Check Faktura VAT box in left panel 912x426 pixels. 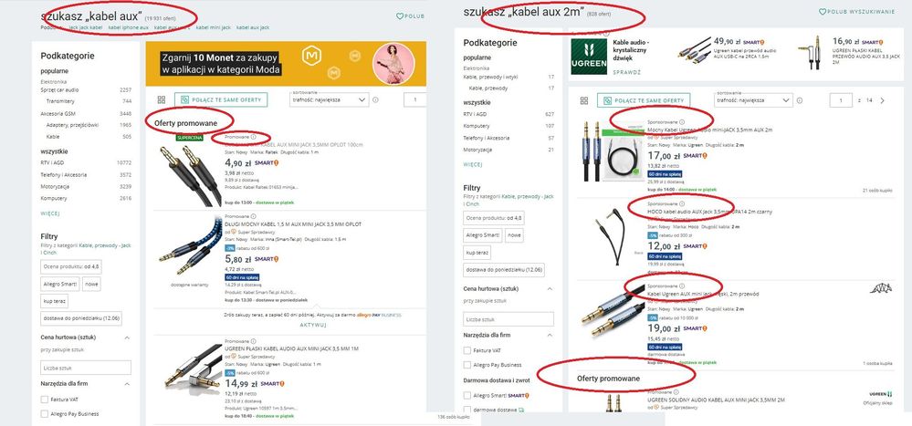[44, 400]
